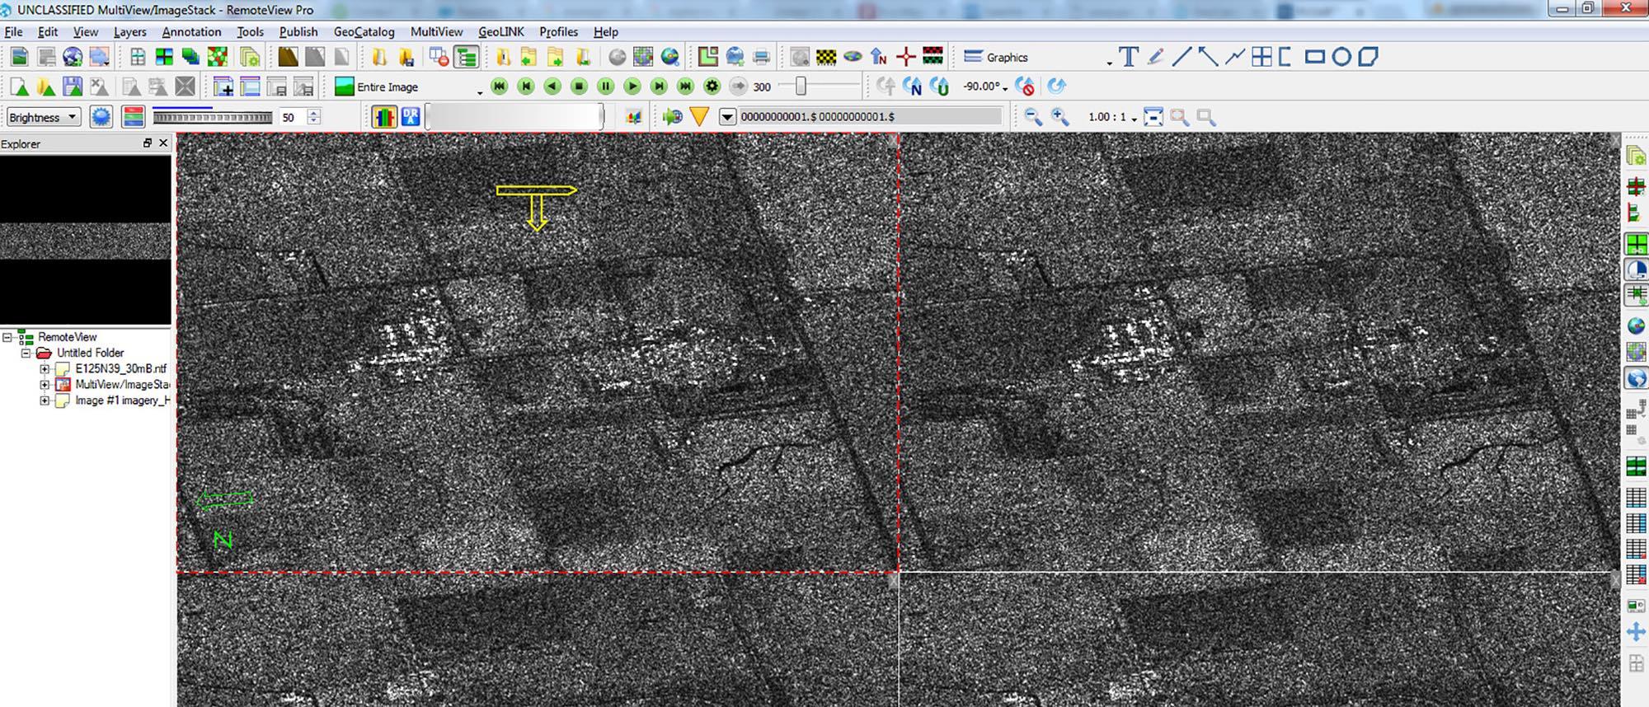Click the globe web-open icon
The image size is (1649, 707).
[x=73, y=57]
